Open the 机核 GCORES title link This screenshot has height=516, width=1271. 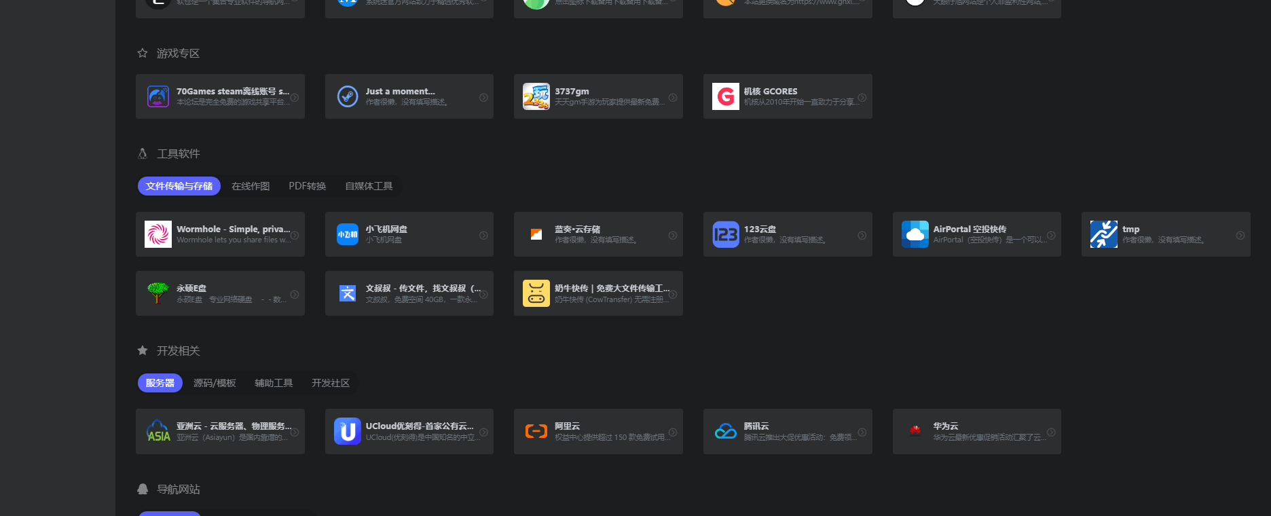coord(771,91)
